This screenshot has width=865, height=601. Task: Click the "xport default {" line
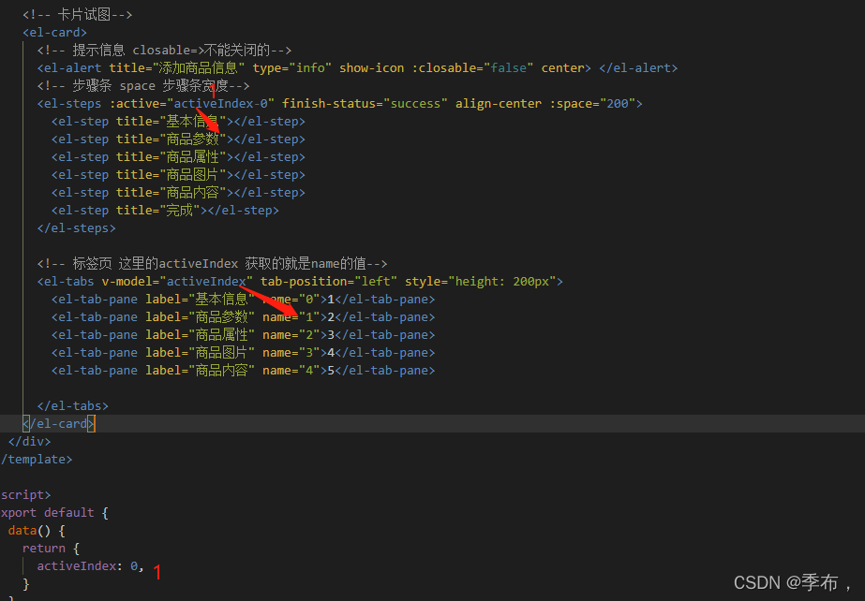pyautogui.click(x=54, y=512)
